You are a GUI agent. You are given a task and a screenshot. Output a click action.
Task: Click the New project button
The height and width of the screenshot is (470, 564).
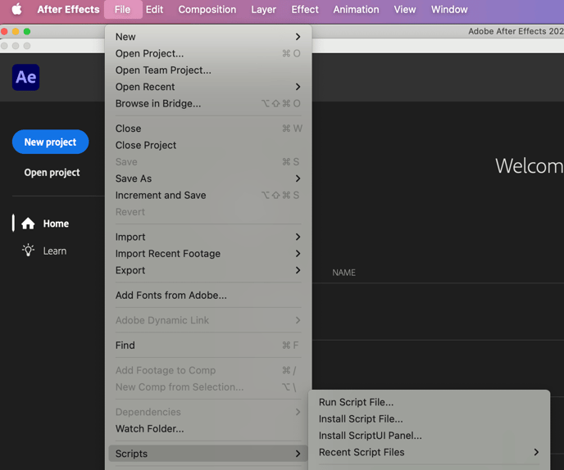(50, 142)
